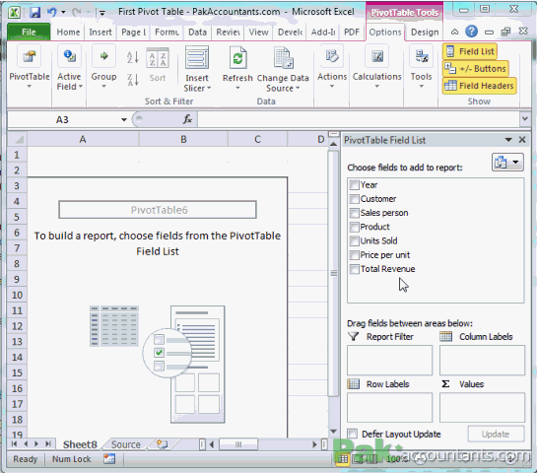Viewport: 537px width, 473px height.
Task: Click the Save icon in quick access toolbar
Action: [34, 13]
